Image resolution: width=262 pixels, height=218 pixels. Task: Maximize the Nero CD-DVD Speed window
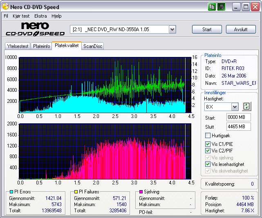[246, 7]
